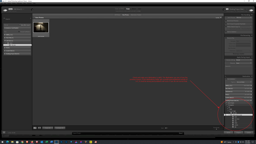Toggle Eject after import checkbox

point(20,25)
